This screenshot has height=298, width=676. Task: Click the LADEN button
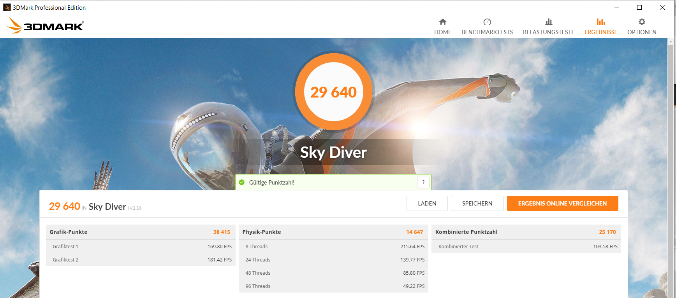(427, 203)
